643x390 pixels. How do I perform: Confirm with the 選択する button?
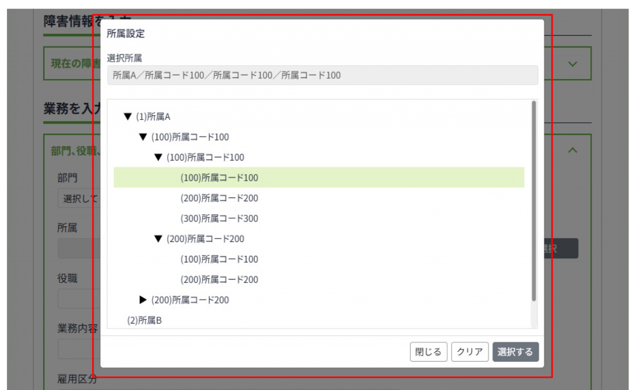tap(516, 352)
